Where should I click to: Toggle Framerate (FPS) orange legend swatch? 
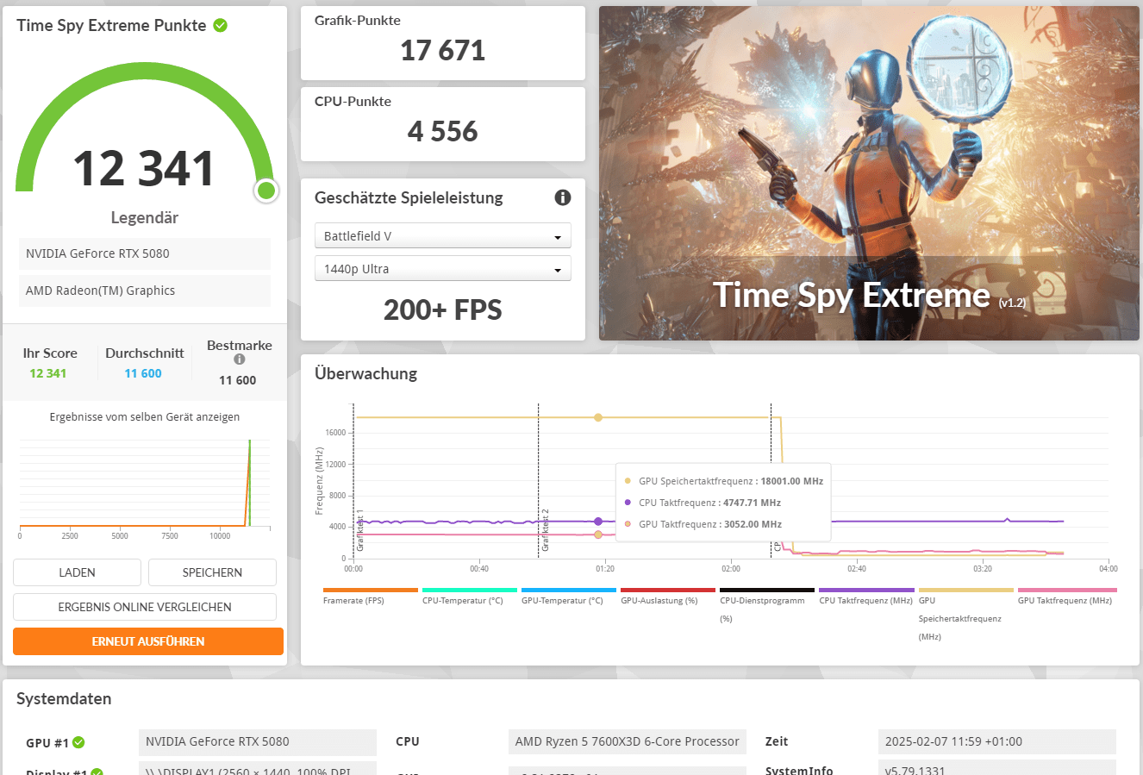[x=371, y=591]
